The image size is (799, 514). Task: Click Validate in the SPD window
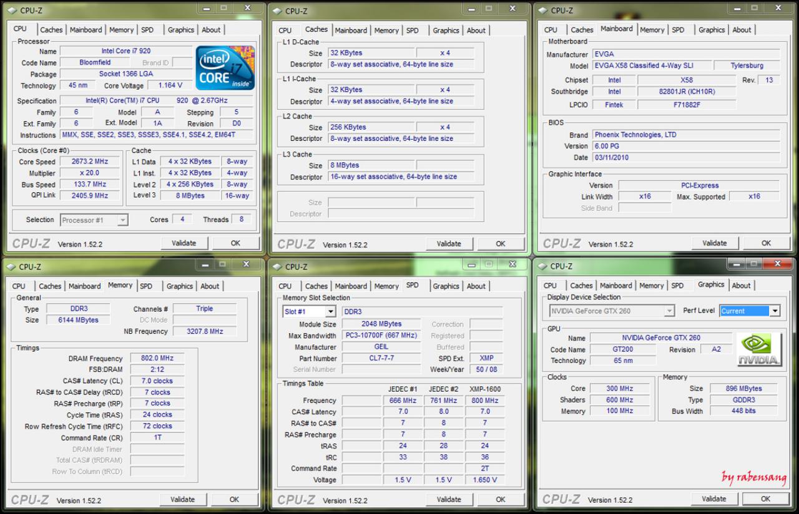pyautogui.click(x=449, y=500)
